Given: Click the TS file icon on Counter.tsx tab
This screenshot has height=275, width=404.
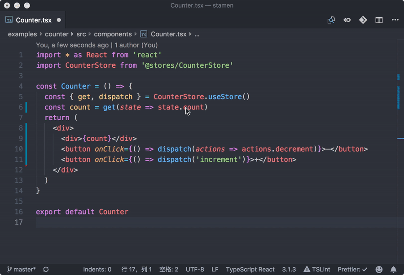Looking at the screenshot, I should click(x=9, y=20).
